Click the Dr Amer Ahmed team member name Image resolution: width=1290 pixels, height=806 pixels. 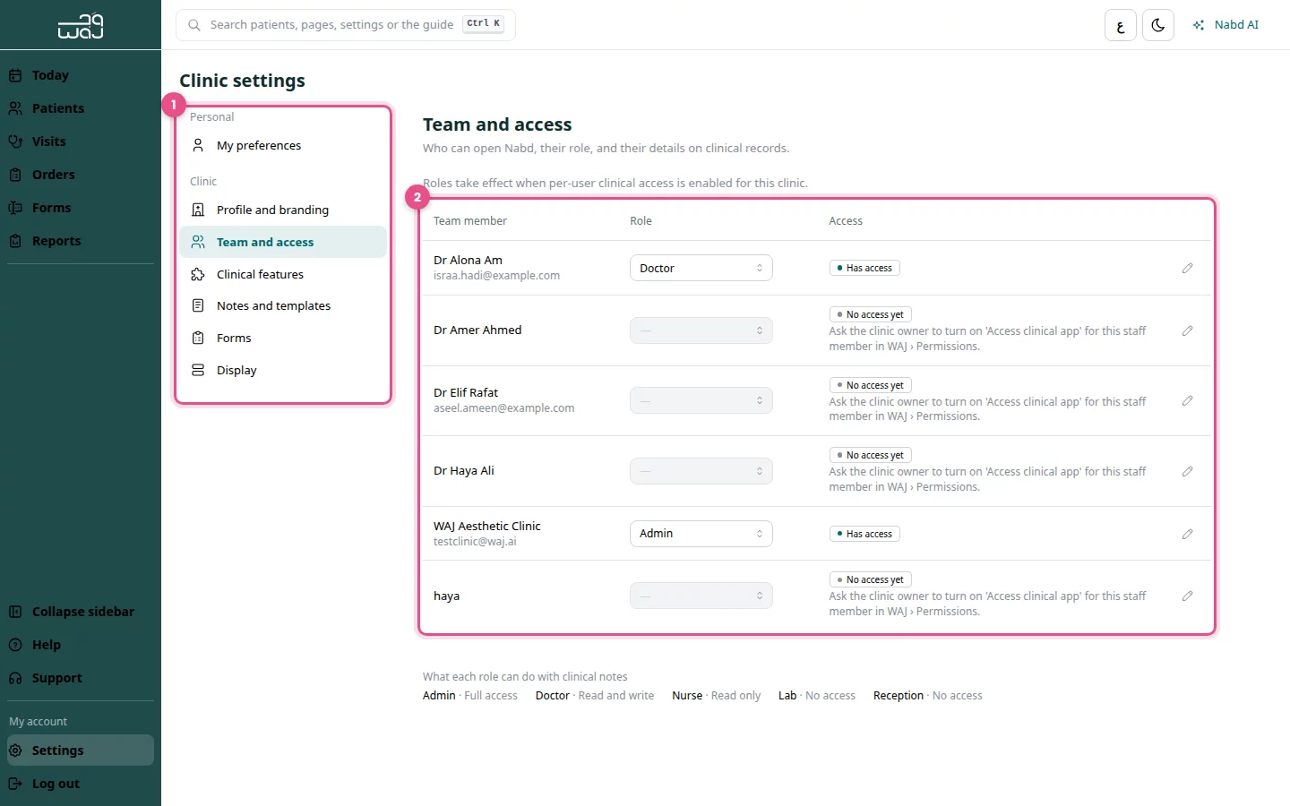point(477,330)
